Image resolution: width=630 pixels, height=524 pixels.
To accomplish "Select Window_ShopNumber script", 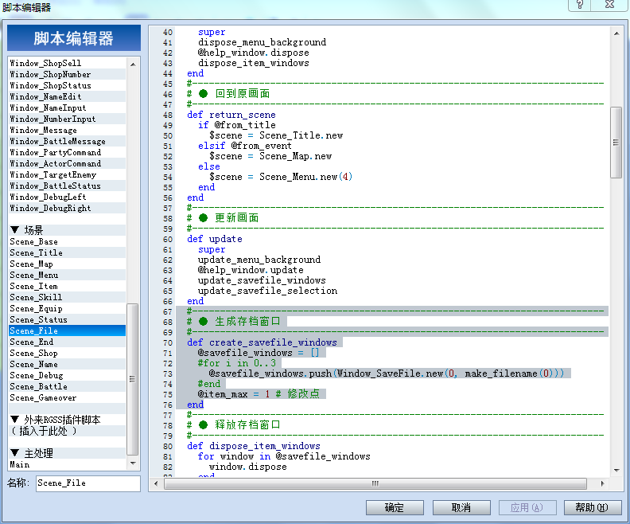I will pyautogui.click(x=67, y=74).
